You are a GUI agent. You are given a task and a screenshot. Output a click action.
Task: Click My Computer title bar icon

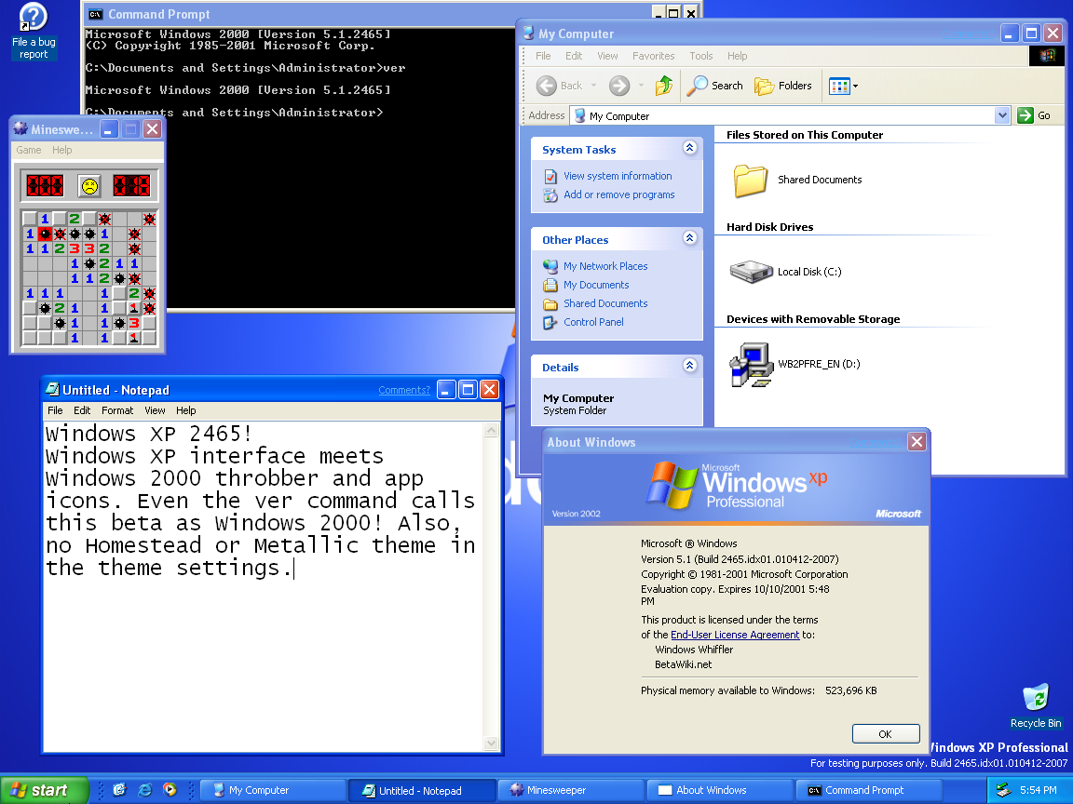click(x=528, y=33)
